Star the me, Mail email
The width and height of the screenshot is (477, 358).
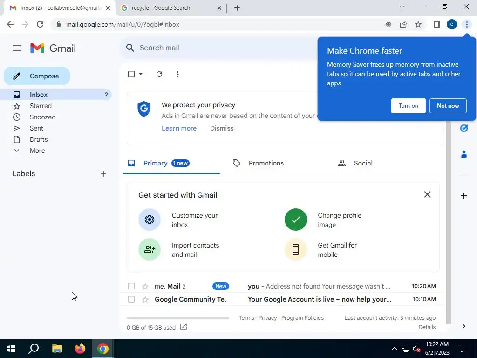coord(145,287)
